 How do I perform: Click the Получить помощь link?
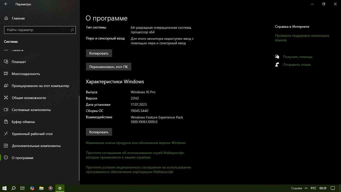(298, 57)
